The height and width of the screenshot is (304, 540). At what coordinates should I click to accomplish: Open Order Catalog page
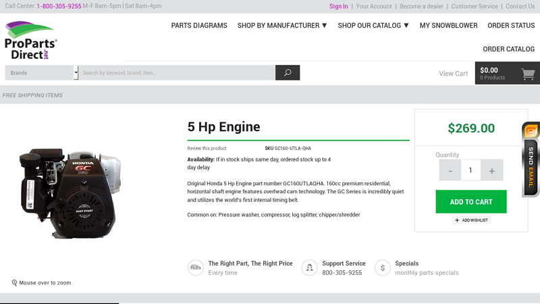click(x=509, y=49)
